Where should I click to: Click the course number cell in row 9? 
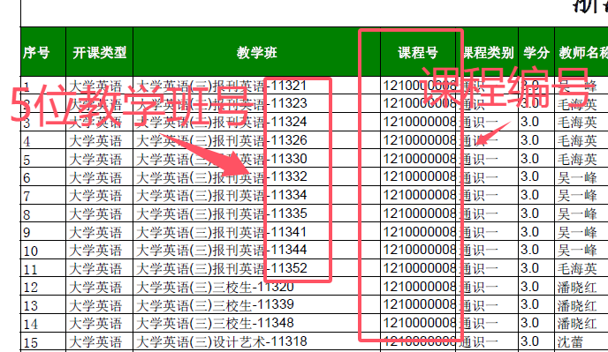pyautogui.click(x=418, y=231)
